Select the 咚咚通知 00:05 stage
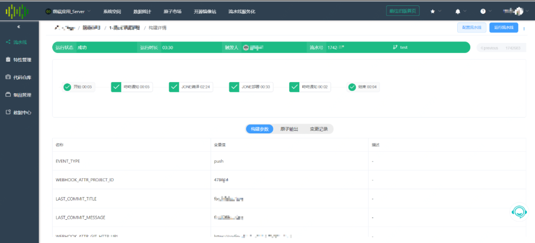The image size is (535, 243). point(132,87)
